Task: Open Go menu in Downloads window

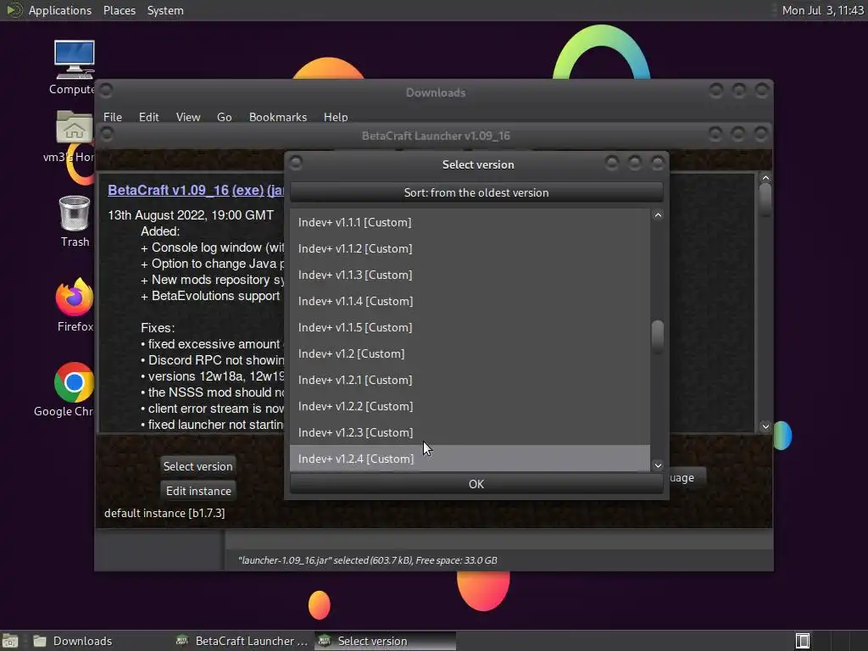Action: pyautogui.click(x=224, y=117)
